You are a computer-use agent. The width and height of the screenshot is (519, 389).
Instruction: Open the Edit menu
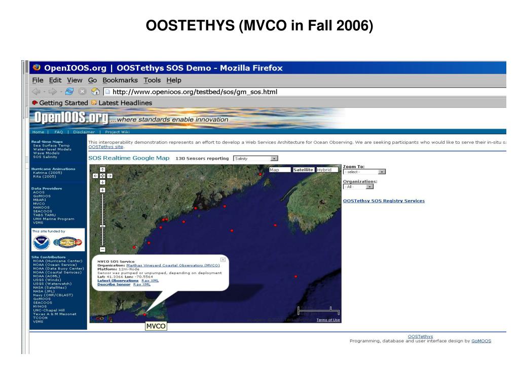coord(55,80)
